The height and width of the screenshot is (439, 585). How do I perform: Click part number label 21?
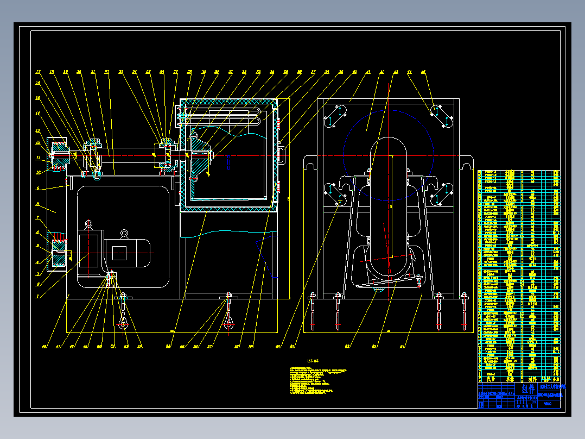point(93,72)
